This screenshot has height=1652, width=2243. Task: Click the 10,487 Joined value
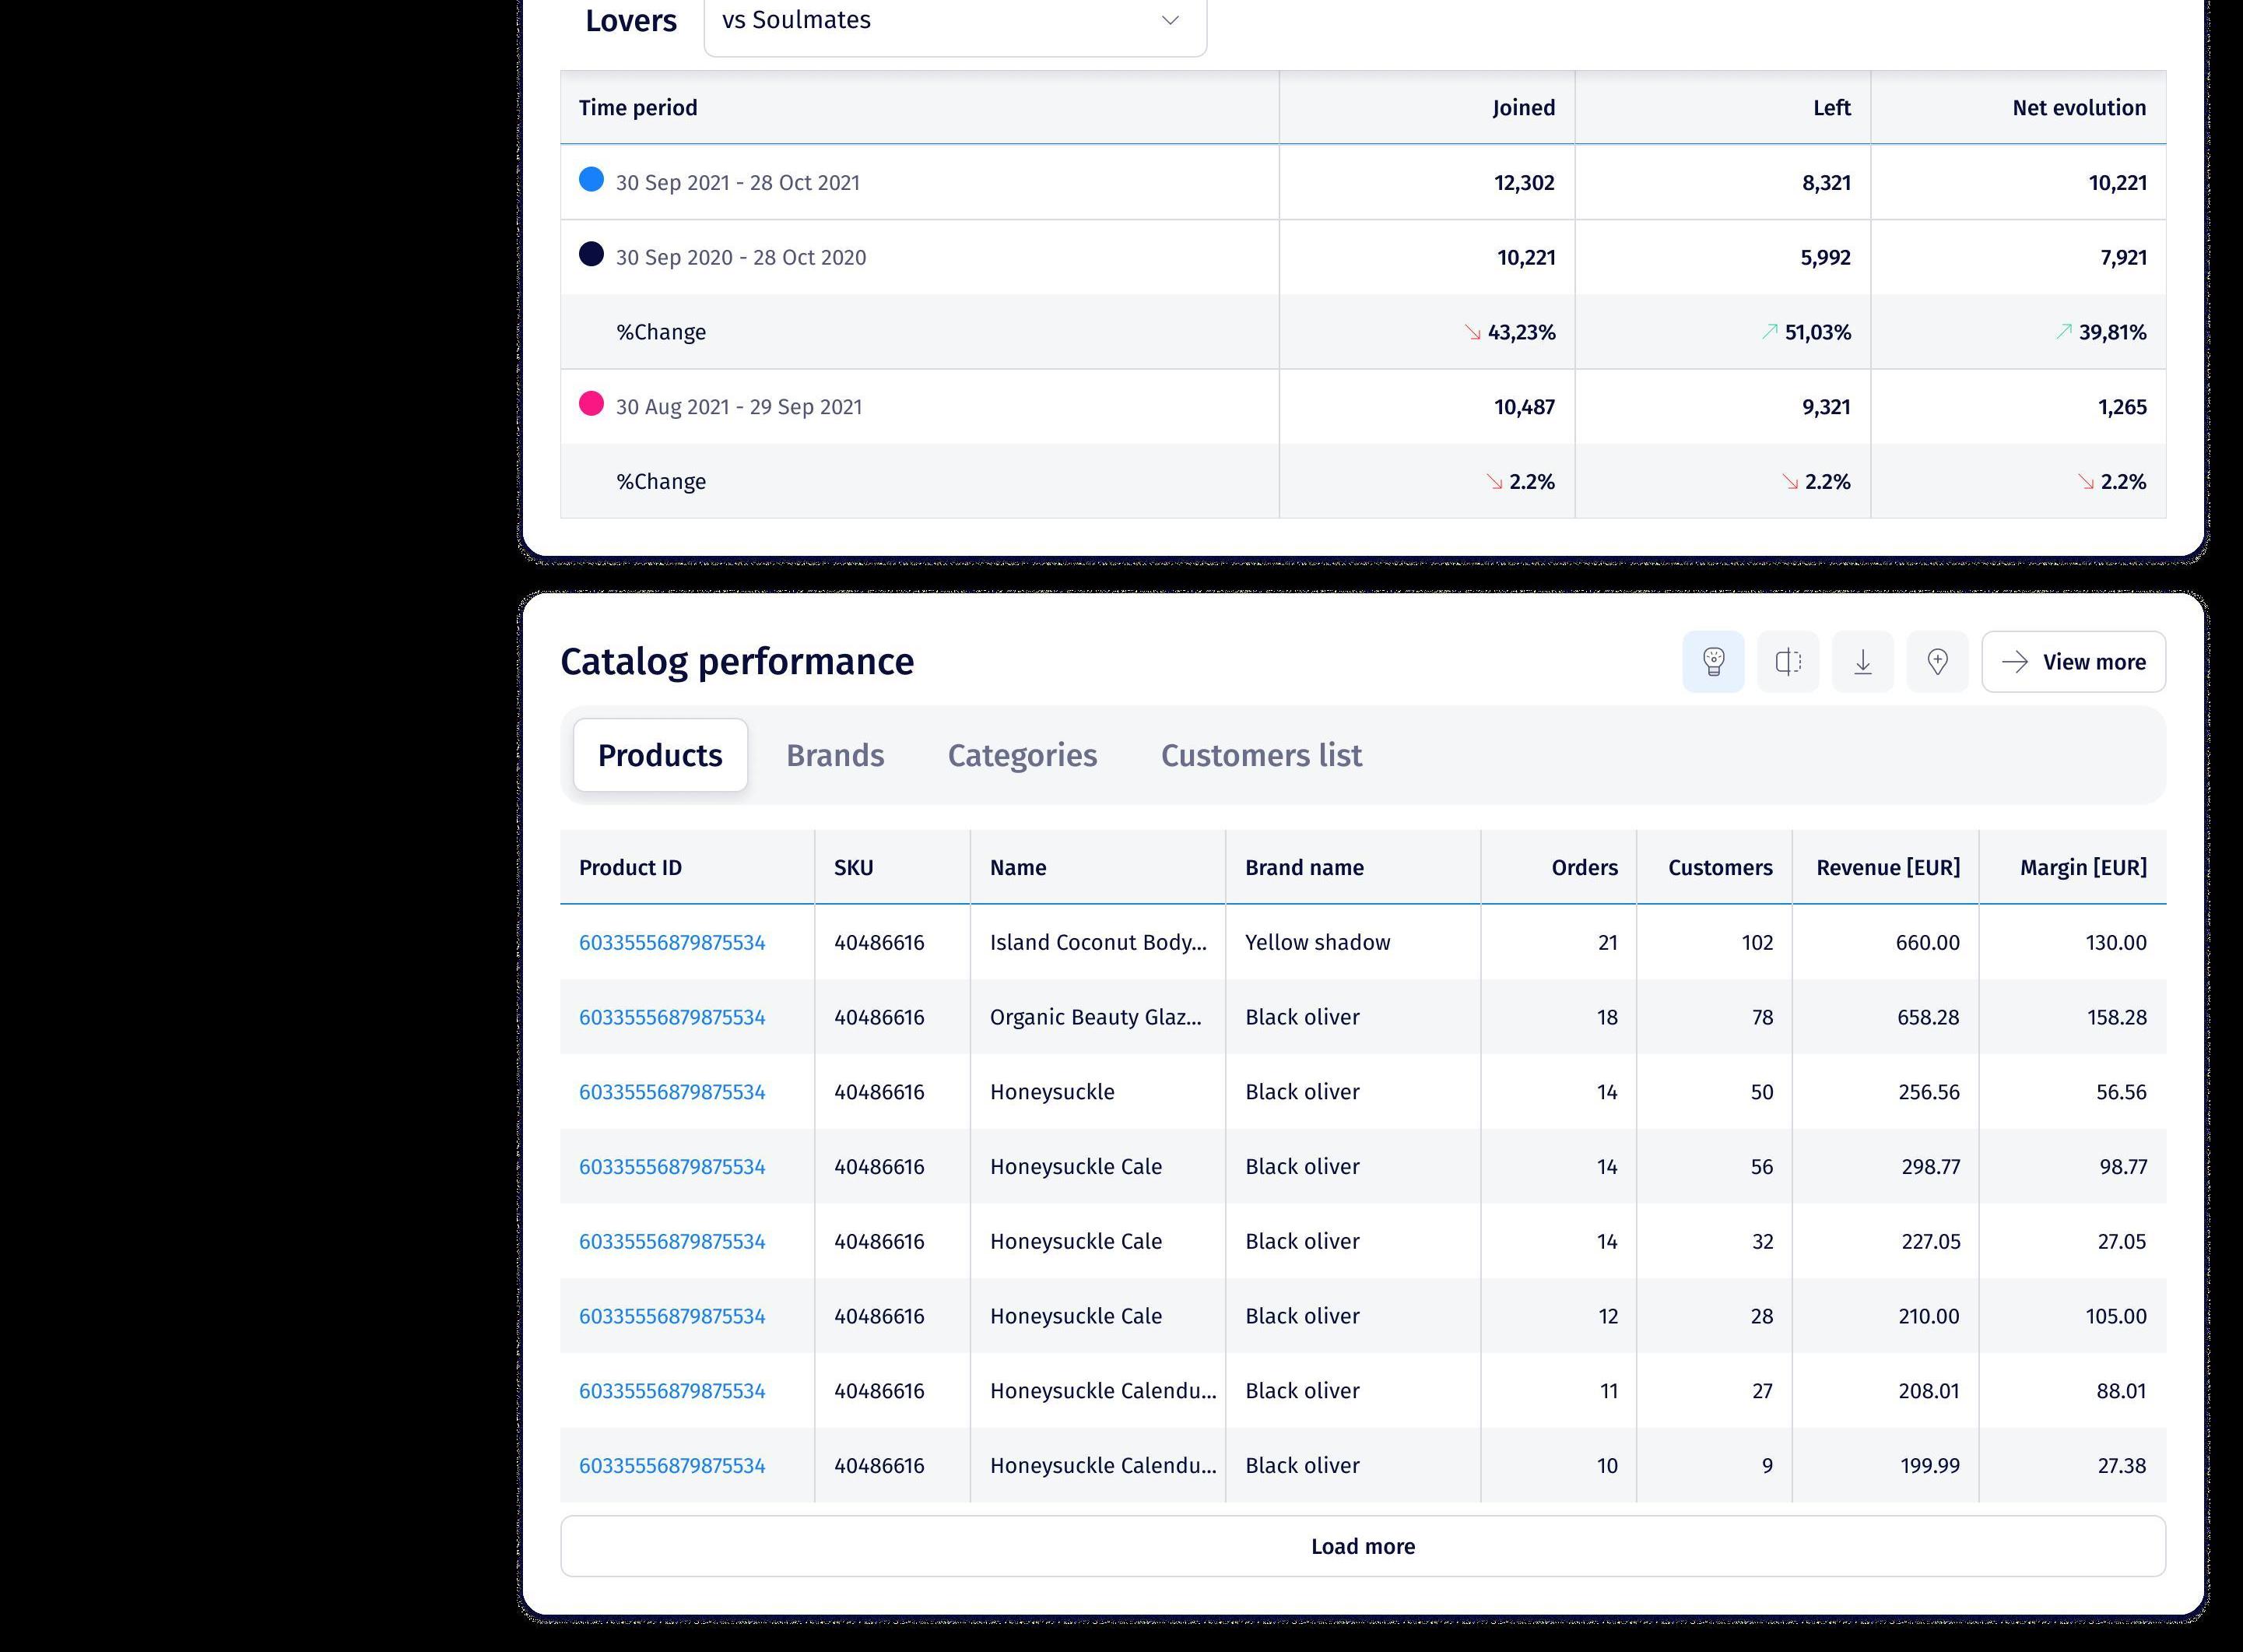[1525, 407]
